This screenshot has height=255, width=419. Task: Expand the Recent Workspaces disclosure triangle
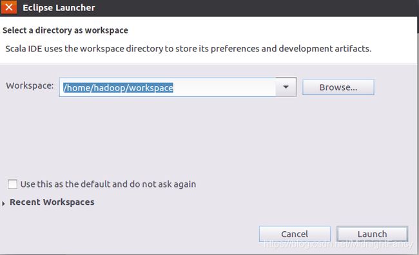pyautogui.click(x=3, y=204)
